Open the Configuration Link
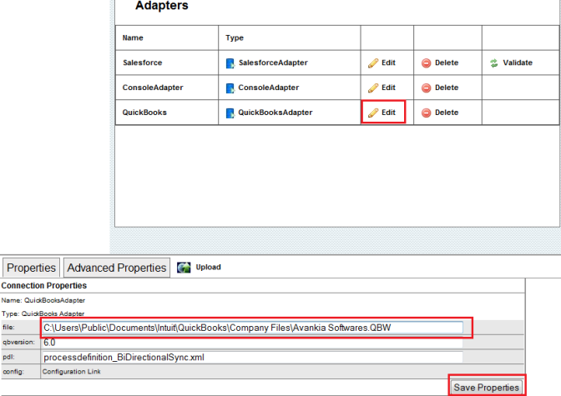561x396 pixels. pyautogui.click(x=73, y=371)
